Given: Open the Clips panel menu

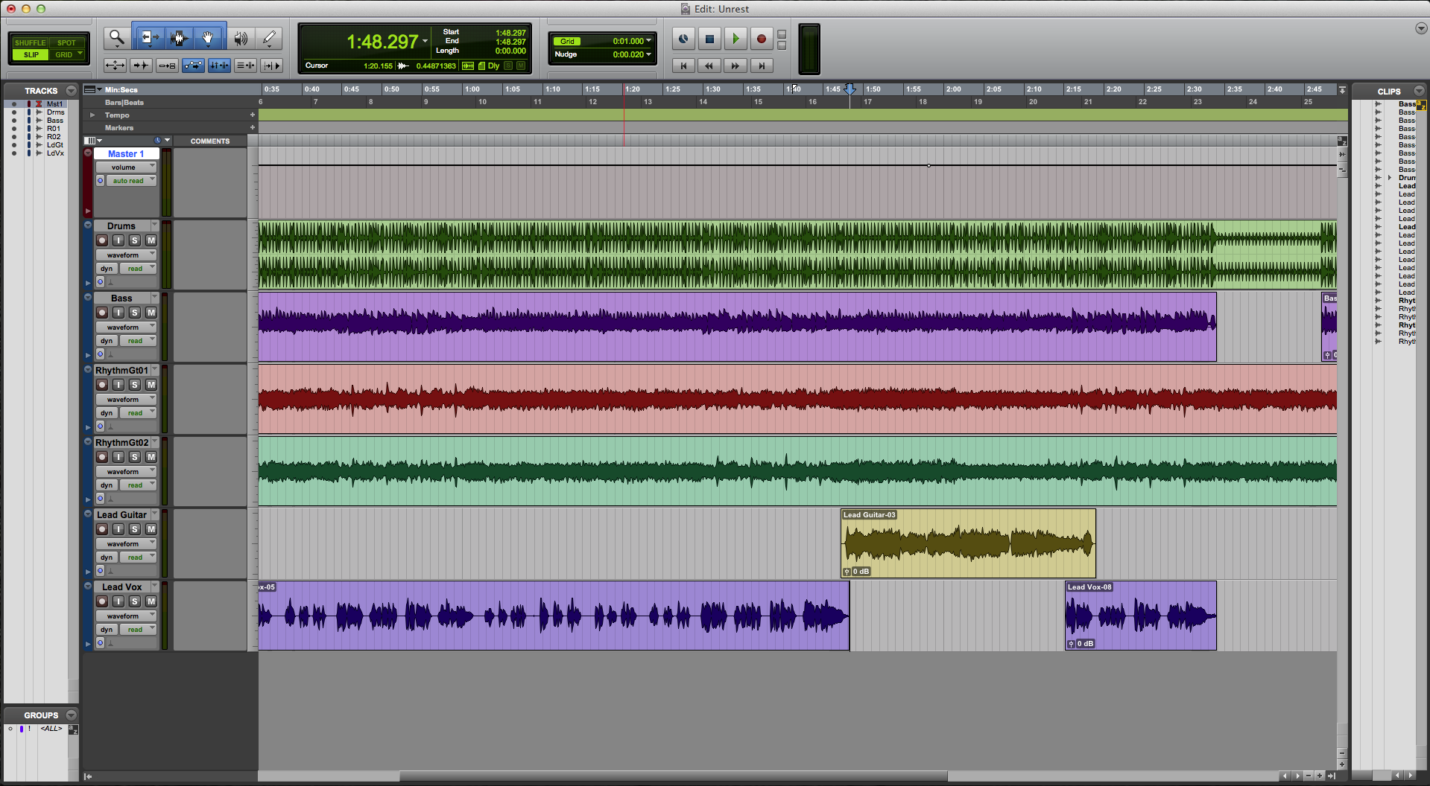Looking at the screenshot, I should click(1419, 91).
